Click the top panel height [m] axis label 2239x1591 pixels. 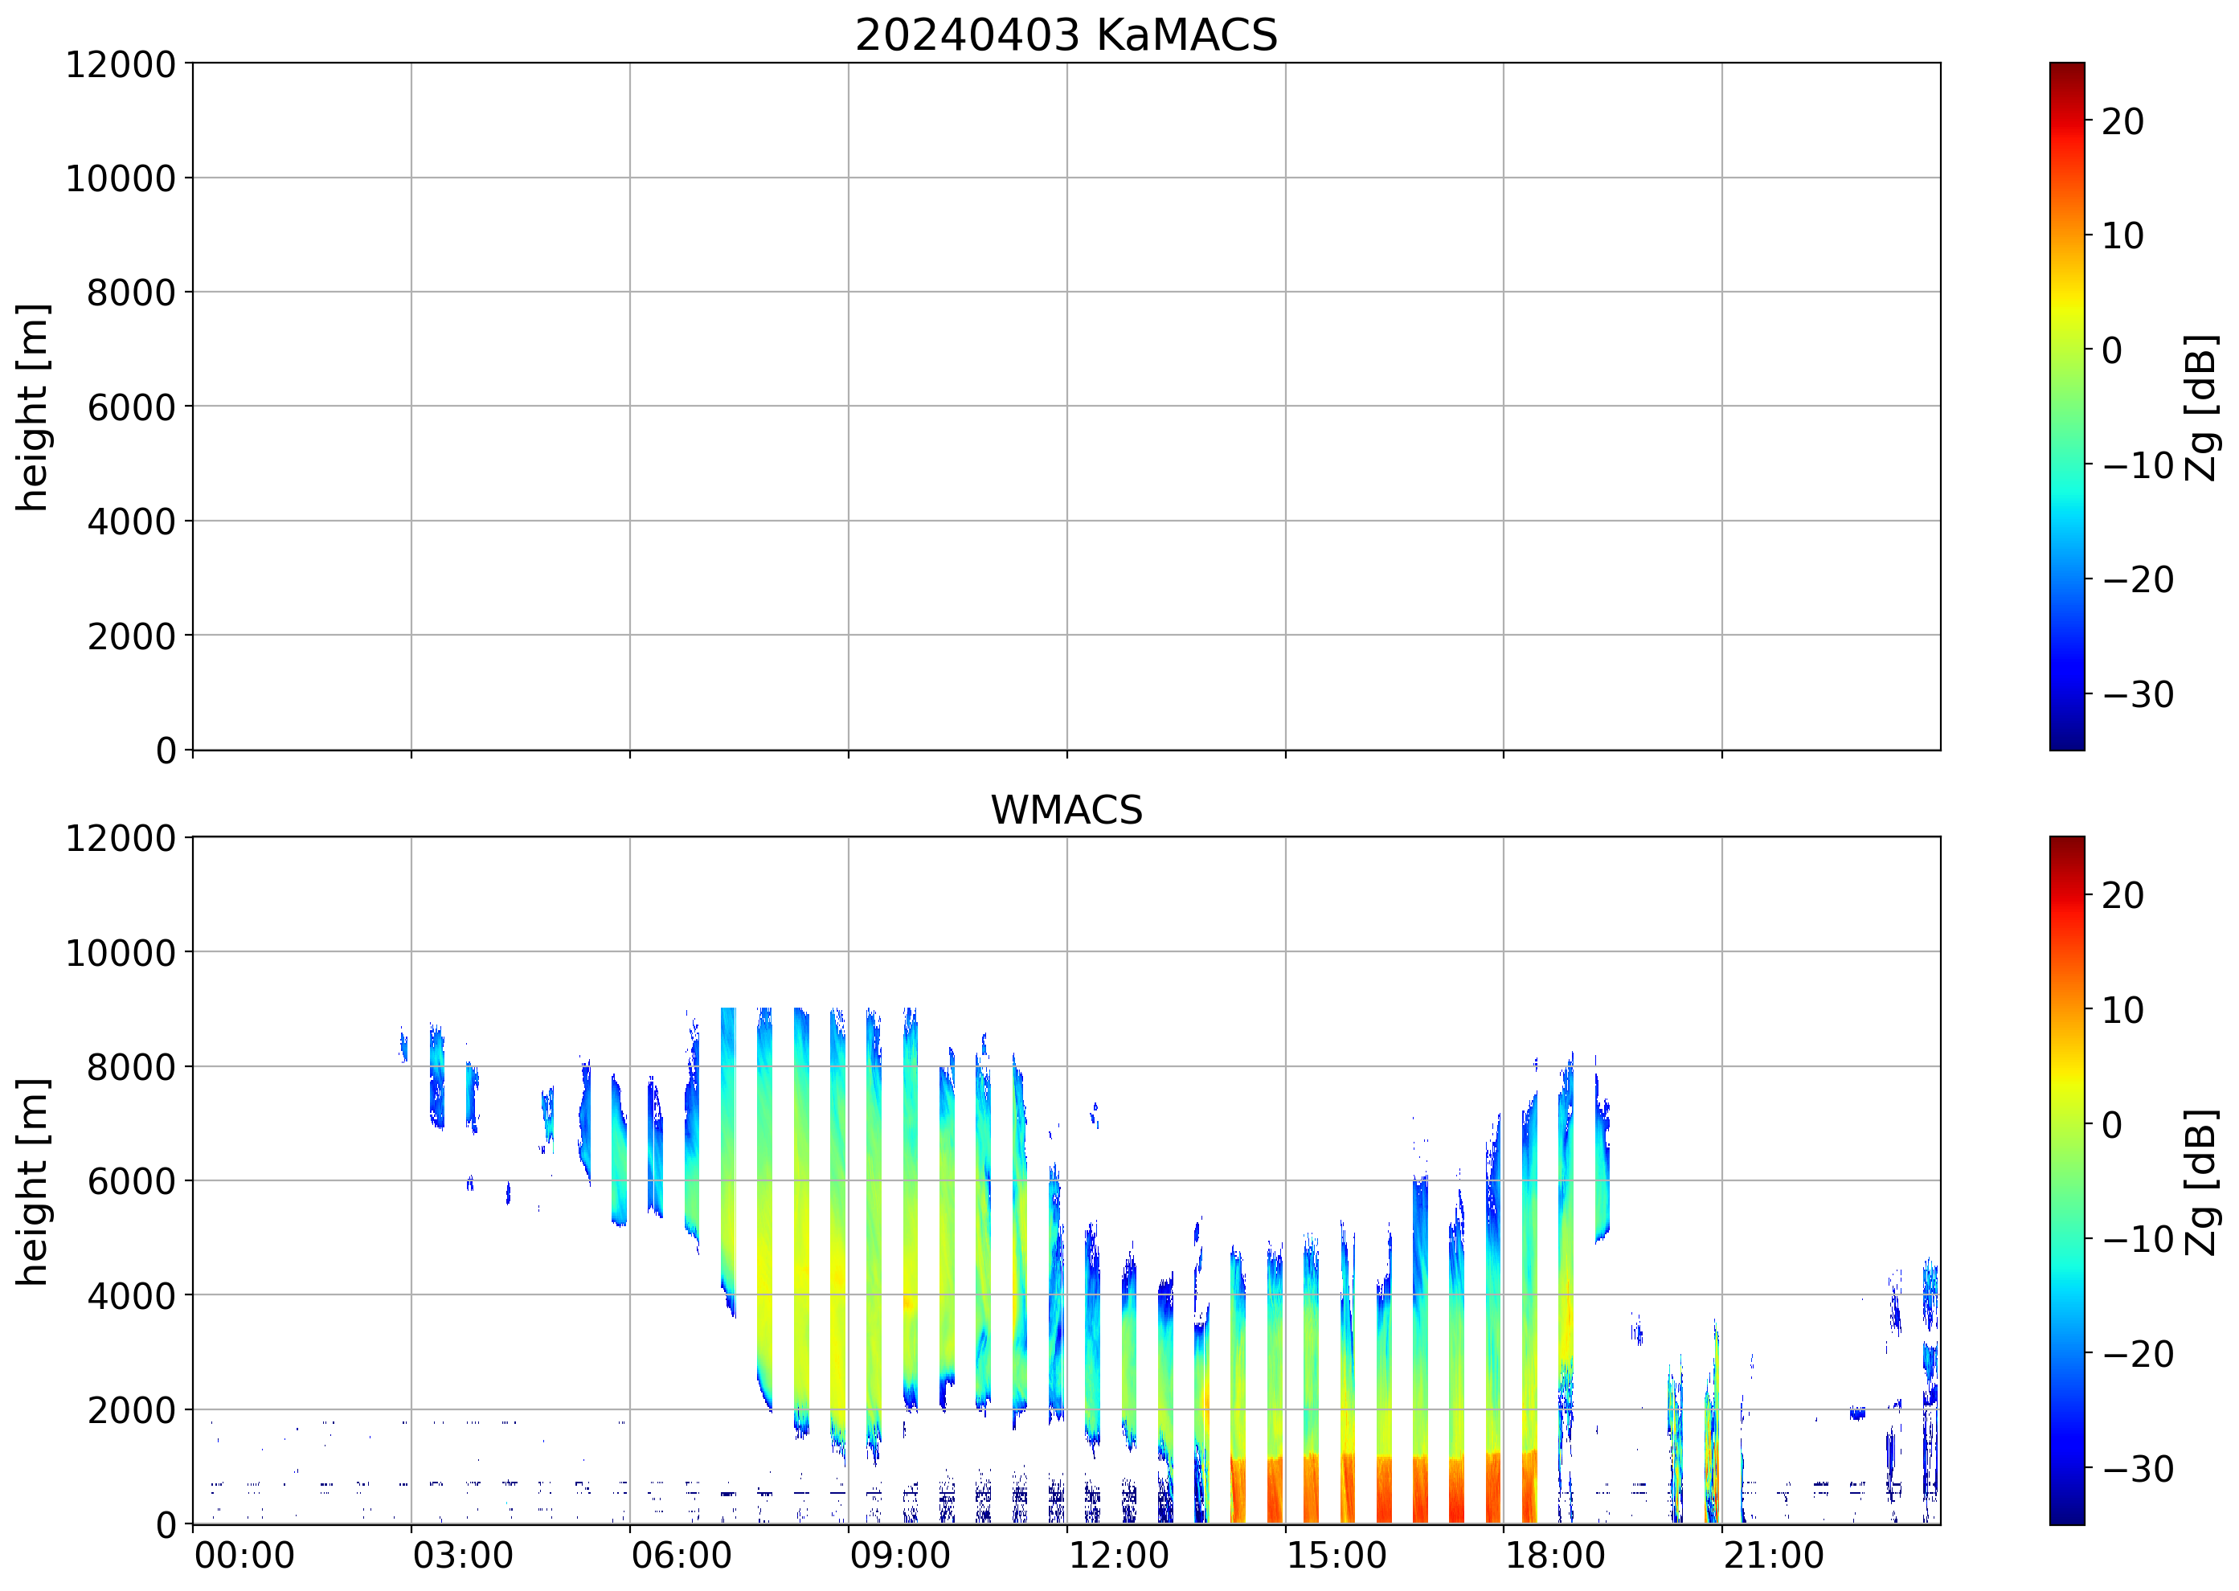point(32,407)
